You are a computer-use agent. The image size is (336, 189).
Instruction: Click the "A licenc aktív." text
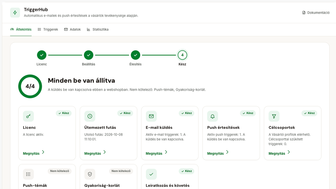point(33,135)
